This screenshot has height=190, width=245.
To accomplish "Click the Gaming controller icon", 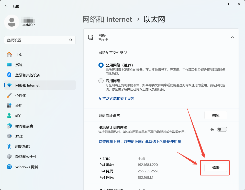I will (9, 136).
